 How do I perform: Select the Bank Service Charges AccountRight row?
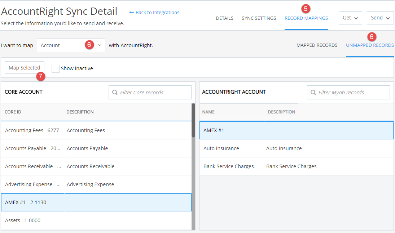296,166
